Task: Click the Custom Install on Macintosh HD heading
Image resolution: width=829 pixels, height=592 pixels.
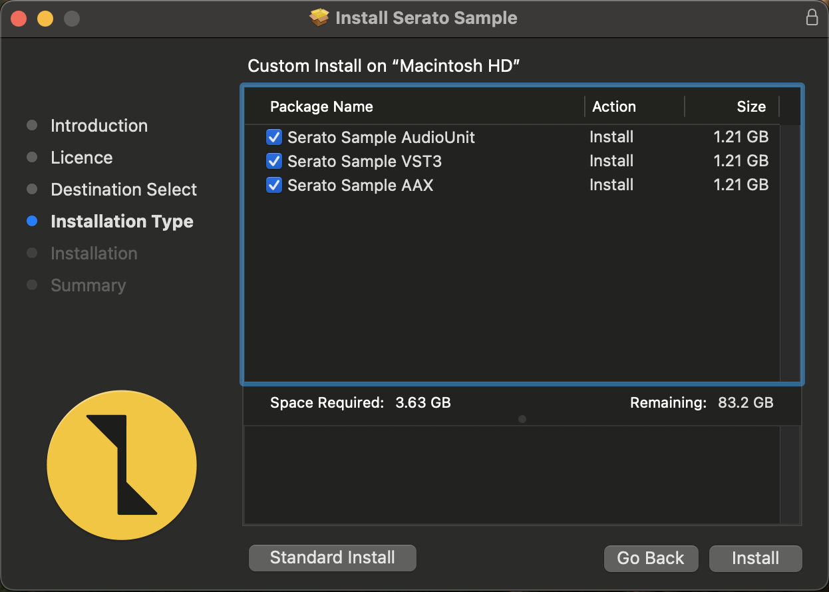Action: tap(383, 66)
